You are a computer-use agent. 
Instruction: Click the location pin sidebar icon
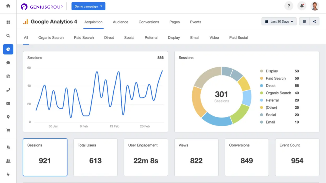pyautogui.click(x=8, y=117)
